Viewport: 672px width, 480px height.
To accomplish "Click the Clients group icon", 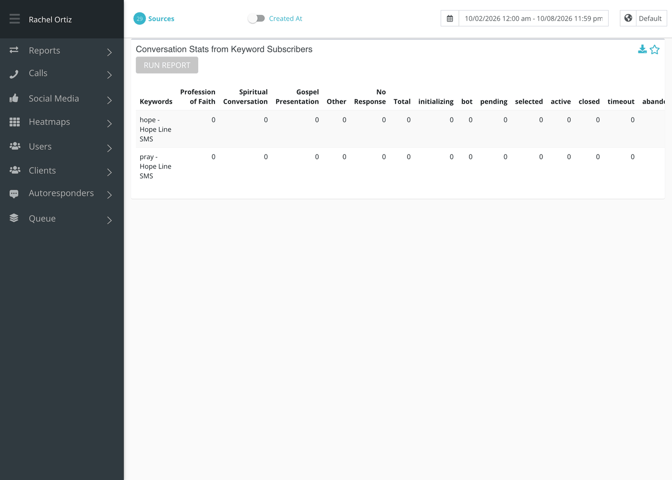I will pos(15,170).
